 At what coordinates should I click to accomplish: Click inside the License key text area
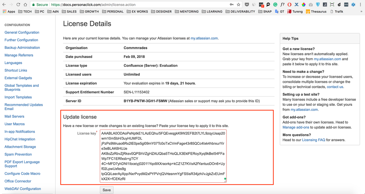coord(163,156)
